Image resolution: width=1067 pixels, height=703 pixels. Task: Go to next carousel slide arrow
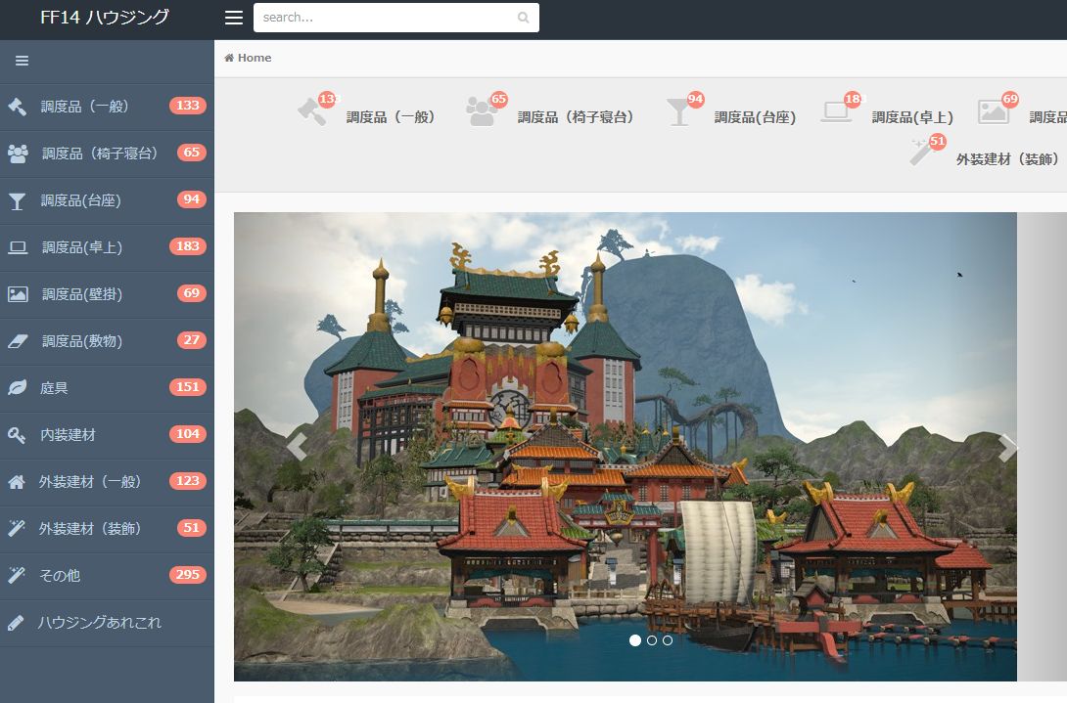point(1006,448)
